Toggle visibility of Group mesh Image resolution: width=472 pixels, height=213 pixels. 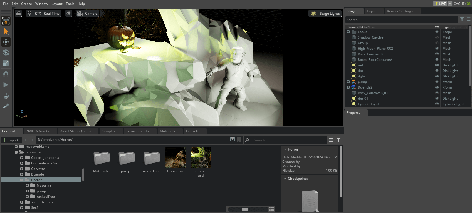click(437, 43)
